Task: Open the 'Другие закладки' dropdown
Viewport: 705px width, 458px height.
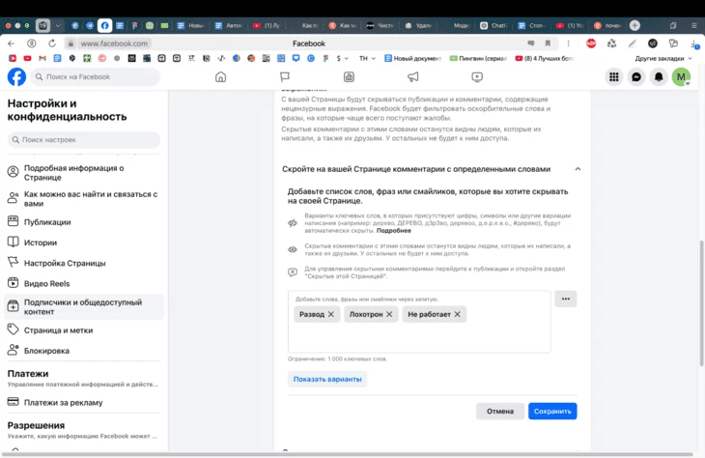Action: [x=663, y=59]
